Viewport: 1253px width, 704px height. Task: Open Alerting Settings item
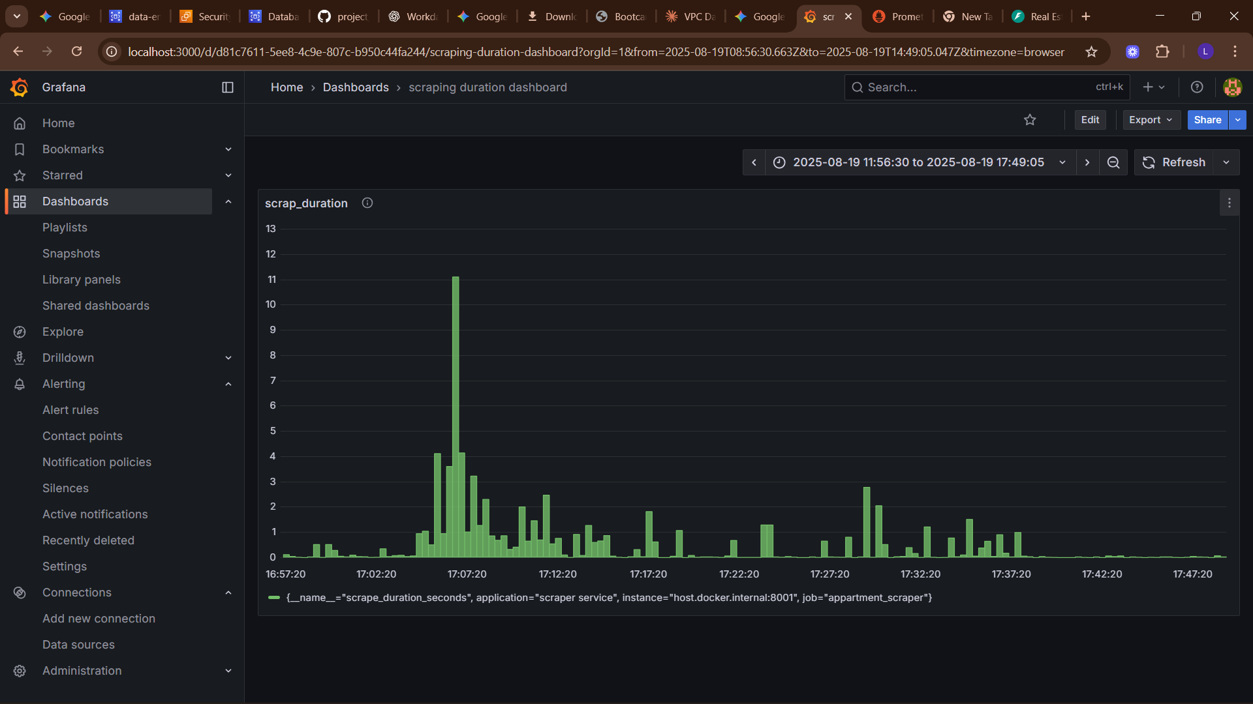65,566
